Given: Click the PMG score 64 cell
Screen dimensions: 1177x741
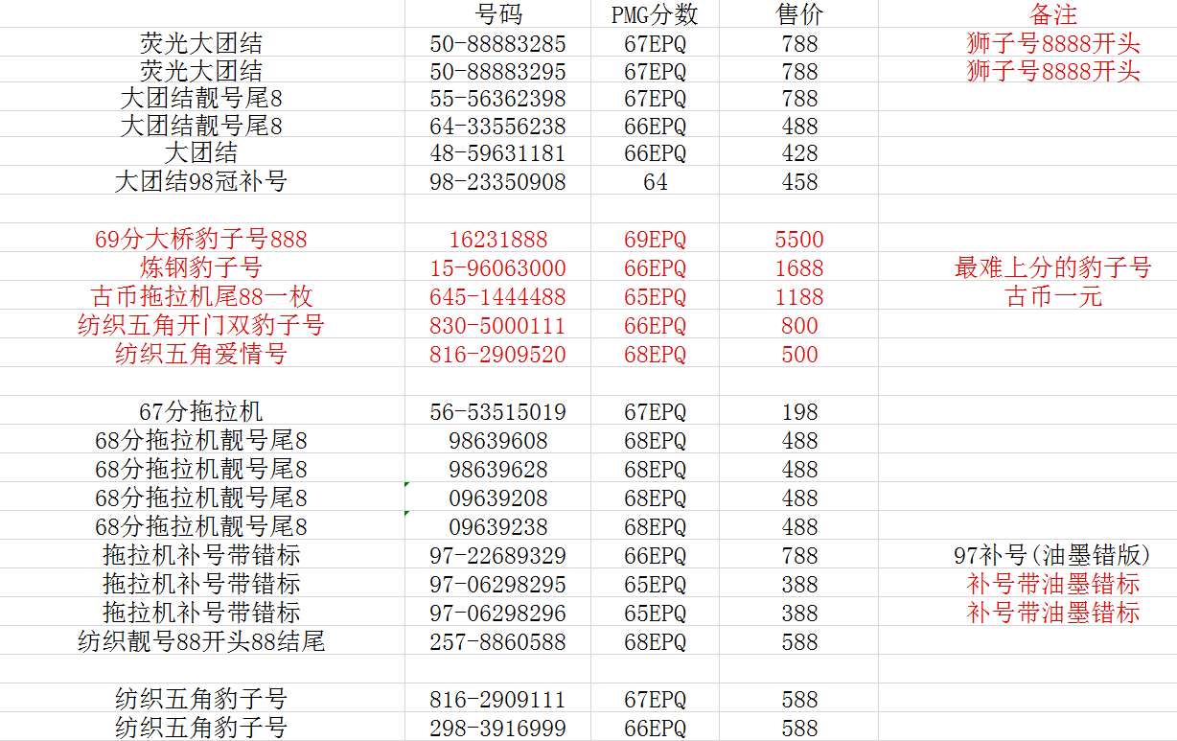Looking at the screenshot, I should click(655, 181).
